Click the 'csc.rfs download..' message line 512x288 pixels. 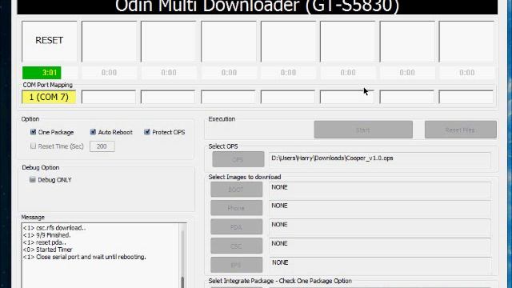click(54, 227)
